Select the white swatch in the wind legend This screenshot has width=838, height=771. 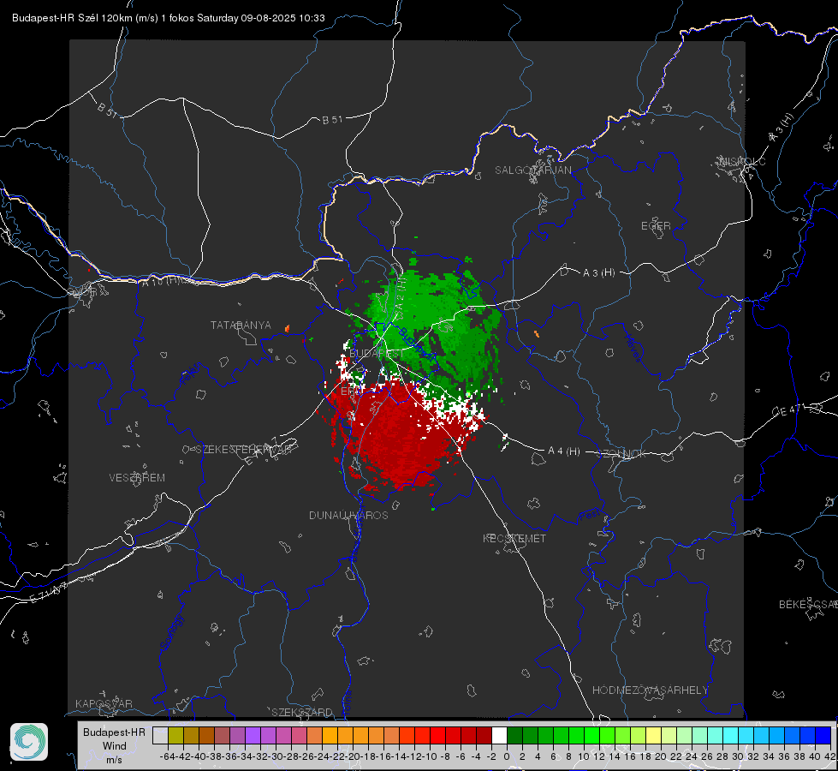click(499, 735)
